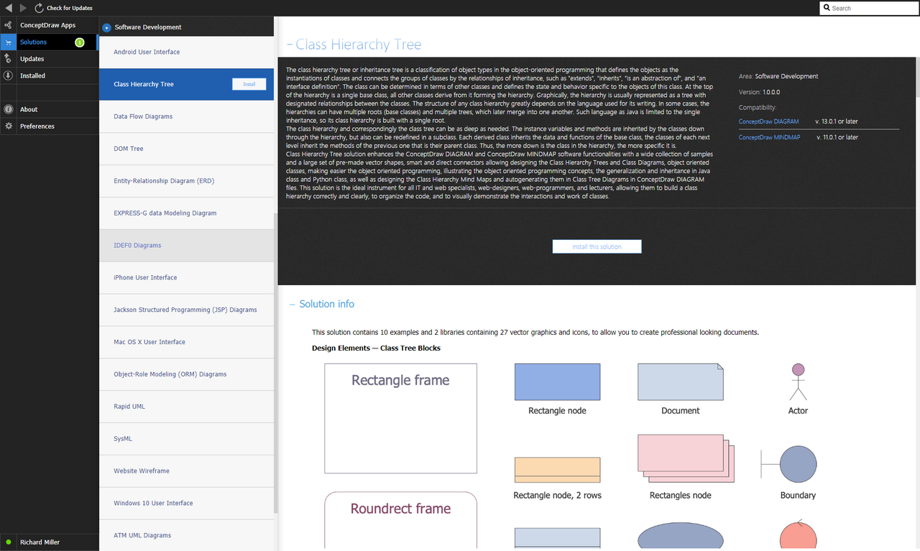Click the Solutions cart icon
The height and width of the screenshot is (551, 920).
(7, 42)
